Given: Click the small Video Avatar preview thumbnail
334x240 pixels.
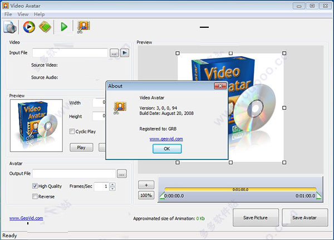Looking at the screenshot, I should [36, 126].
